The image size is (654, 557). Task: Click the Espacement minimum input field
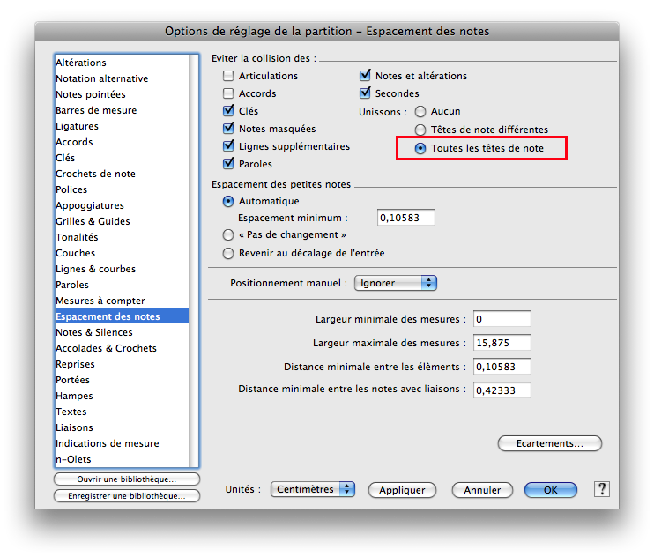(405, 218)
